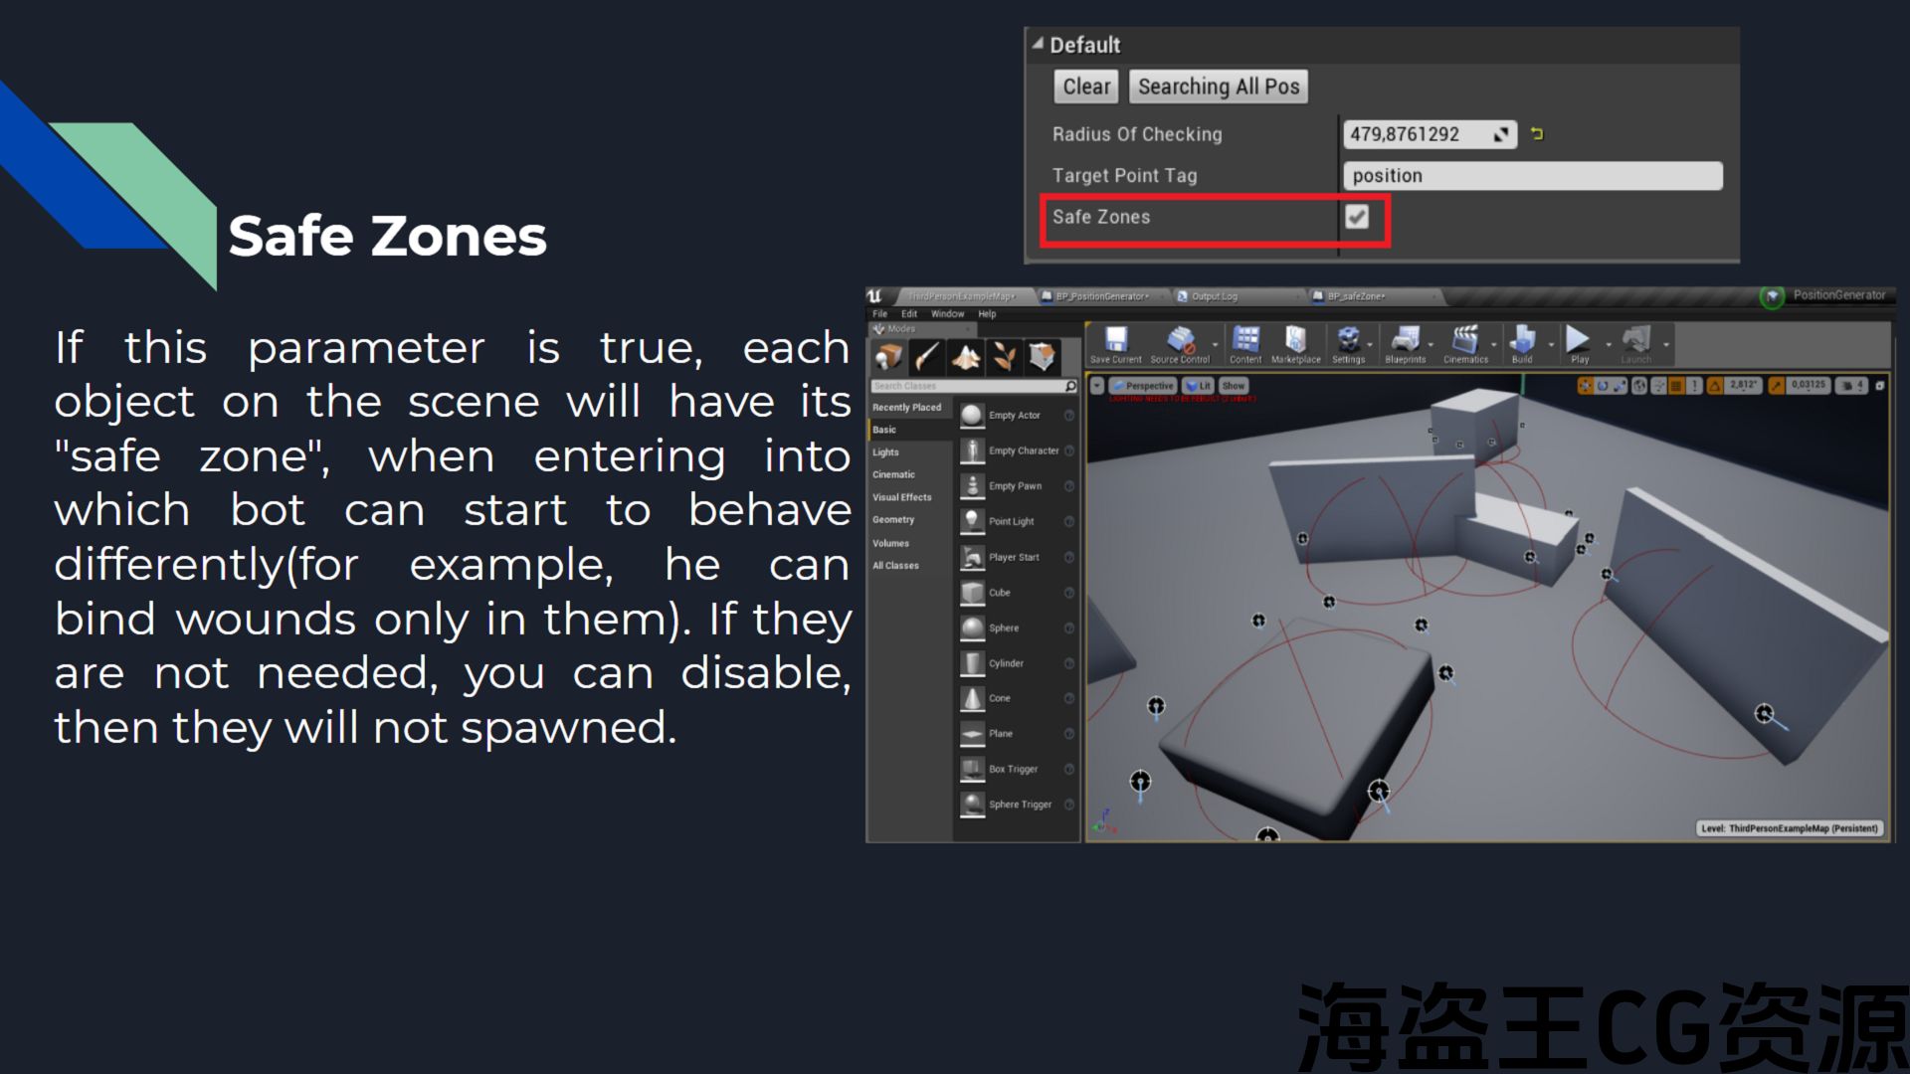Expand the Source Control dropdown arrow
This screenshot has height=1074, width=1910.
(x=1215, y=345)
